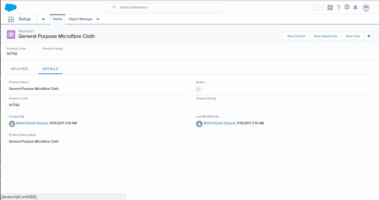Image resolution: width=379 pixels, height=200 pixels.
Task: Open the user profile avatar menu
Action: click(366, 8)
